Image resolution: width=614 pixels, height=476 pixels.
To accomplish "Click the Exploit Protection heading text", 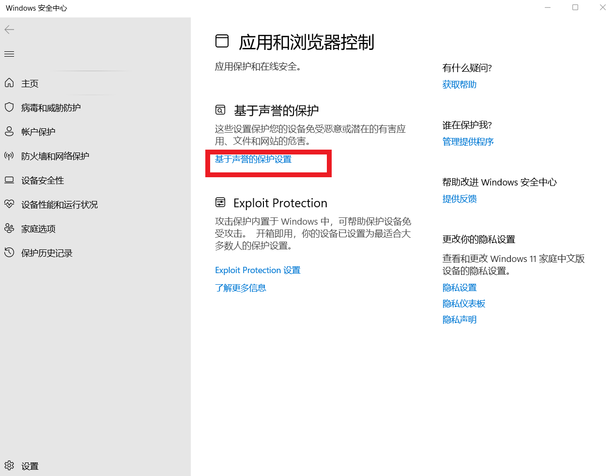I will point(280,203).
